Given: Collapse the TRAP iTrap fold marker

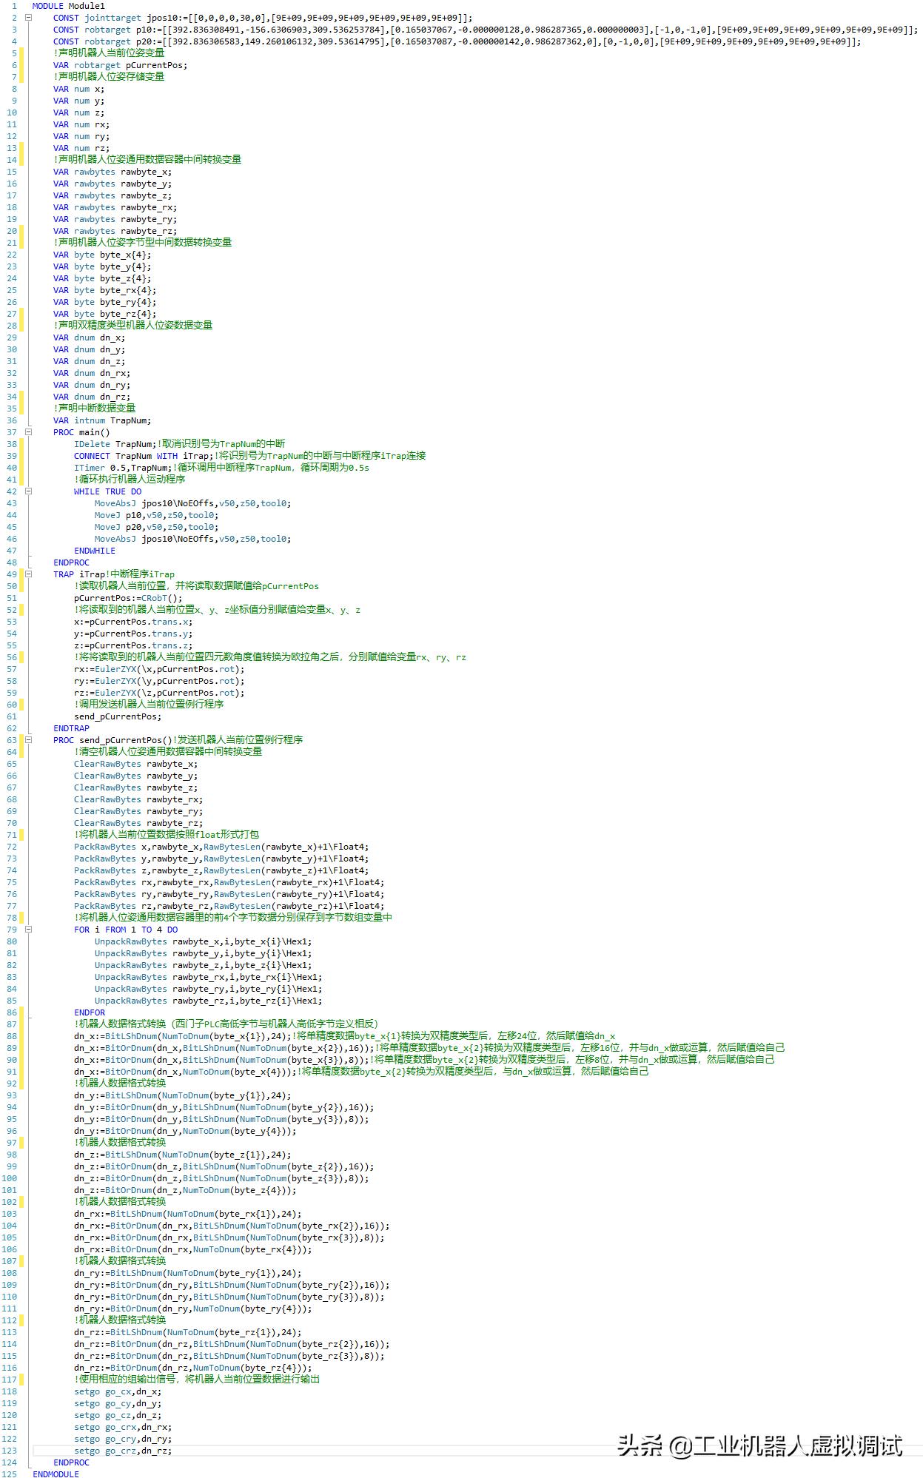Looking at the screenshot, I should (28, 574).
